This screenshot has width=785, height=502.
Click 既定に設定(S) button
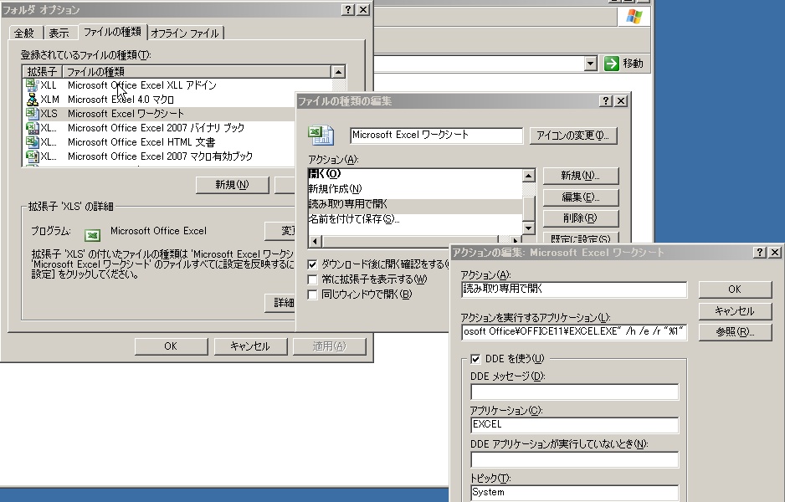coord(581,238)
